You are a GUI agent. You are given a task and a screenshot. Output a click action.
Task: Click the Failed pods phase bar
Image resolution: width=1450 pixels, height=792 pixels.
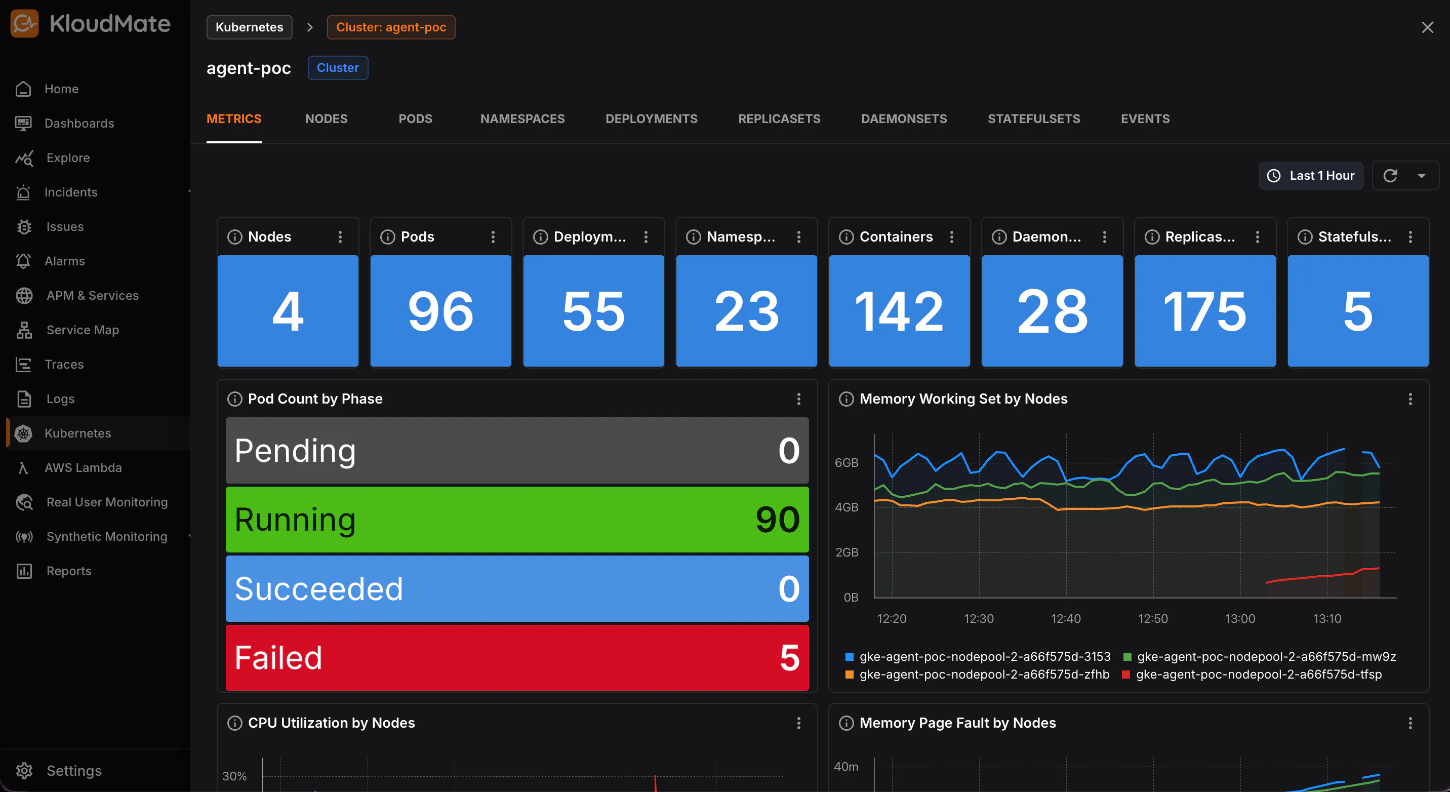pos(517,657)
